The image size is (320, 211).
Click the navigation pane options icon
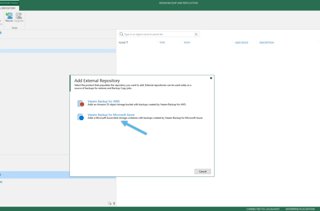(x=110, y=203)
